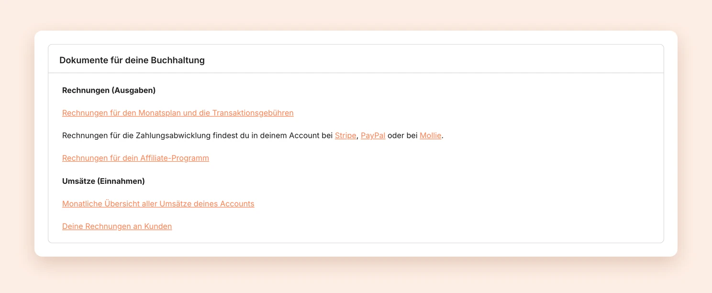712x293 pixels.
Task: Click the word Kunden in the last link
Action: pyautogui.click(x=158, y=226)
